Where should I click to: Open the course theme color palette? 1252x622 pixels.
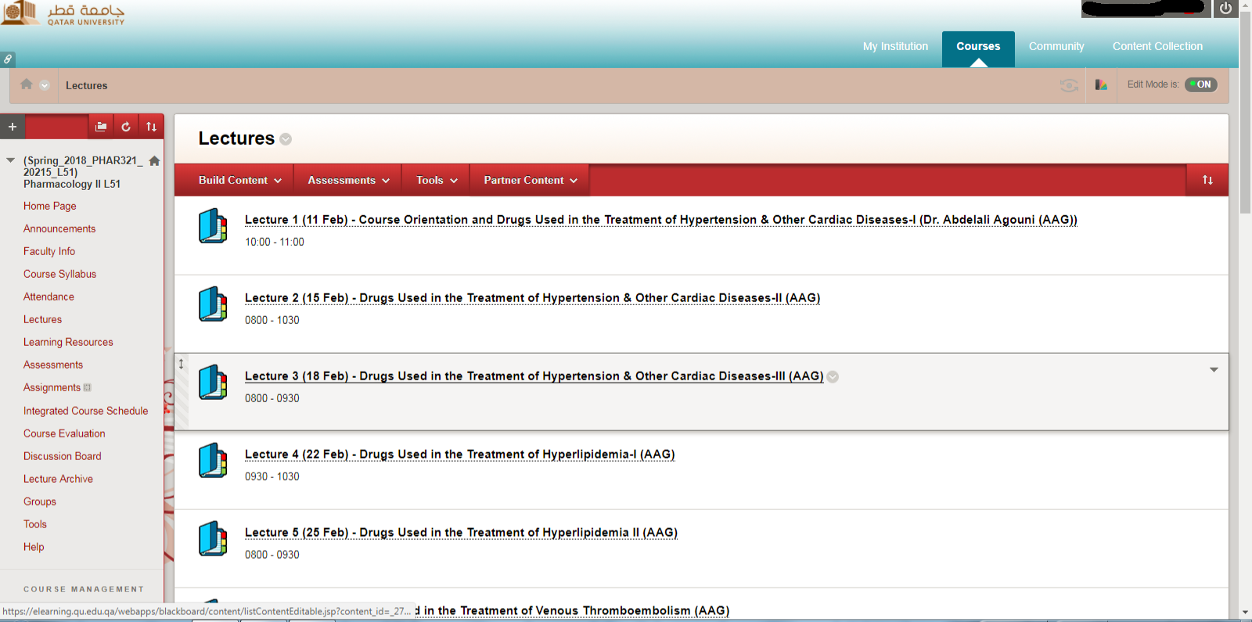1101,85
